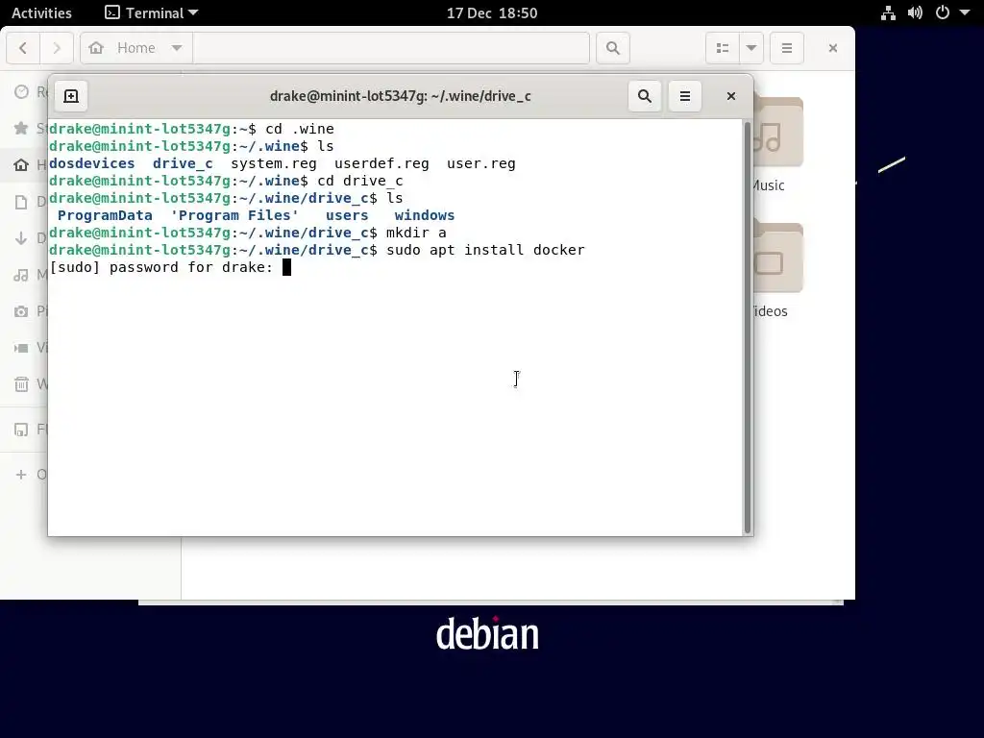Open Trash in the Files sidebar

pyautogui.click(x=24, y=383)
